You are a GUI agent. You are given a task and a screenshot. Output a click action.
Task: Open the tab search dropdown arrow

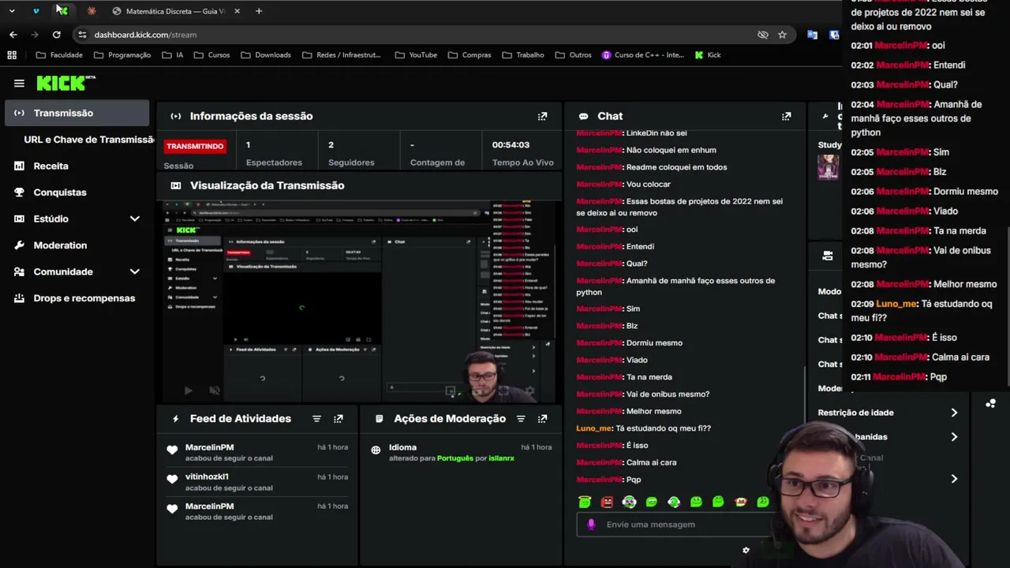12,11
